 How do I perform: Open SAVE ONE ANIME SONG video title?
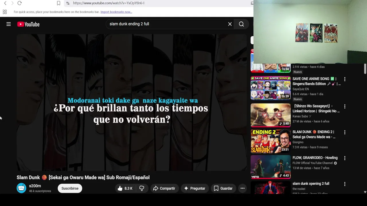point(317,81)
